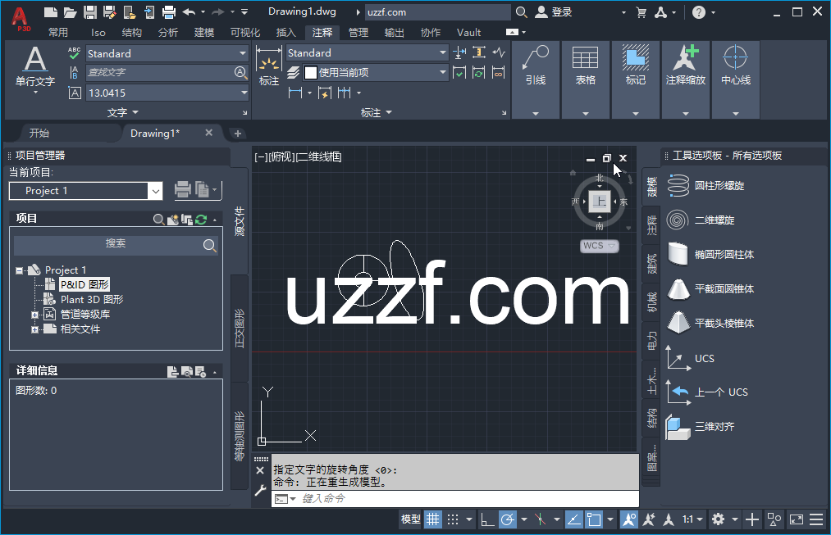The image size is (831, 535).
Task: Click the refresh icon in the project panel
Action: (x=201, y=219)
